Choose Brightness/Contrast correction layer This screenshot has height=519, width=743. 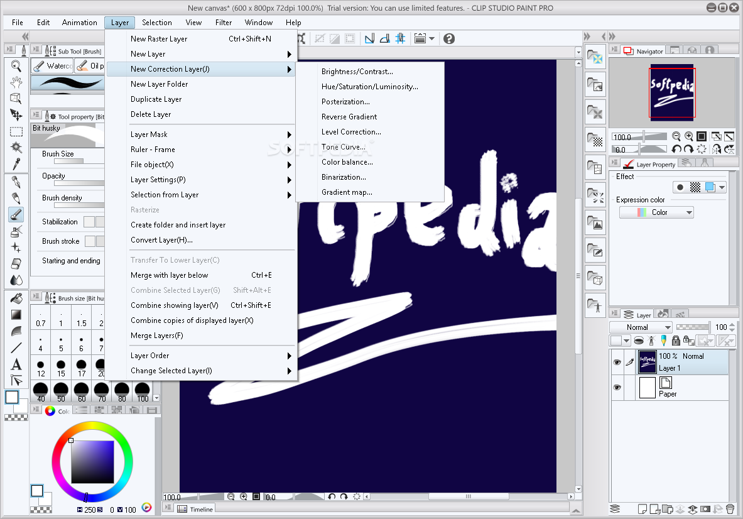point(357,72)
